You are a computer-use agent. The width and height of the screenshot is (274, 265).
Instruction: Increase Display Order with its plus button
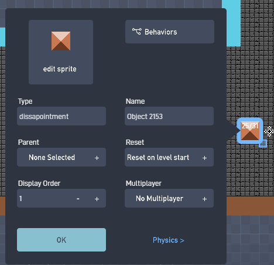pos(97,199)
